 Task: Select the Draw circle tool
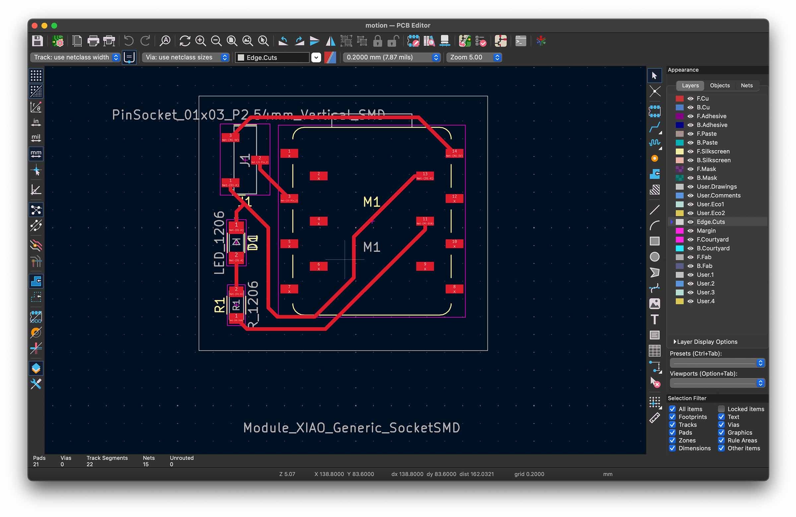click(654, 257)
